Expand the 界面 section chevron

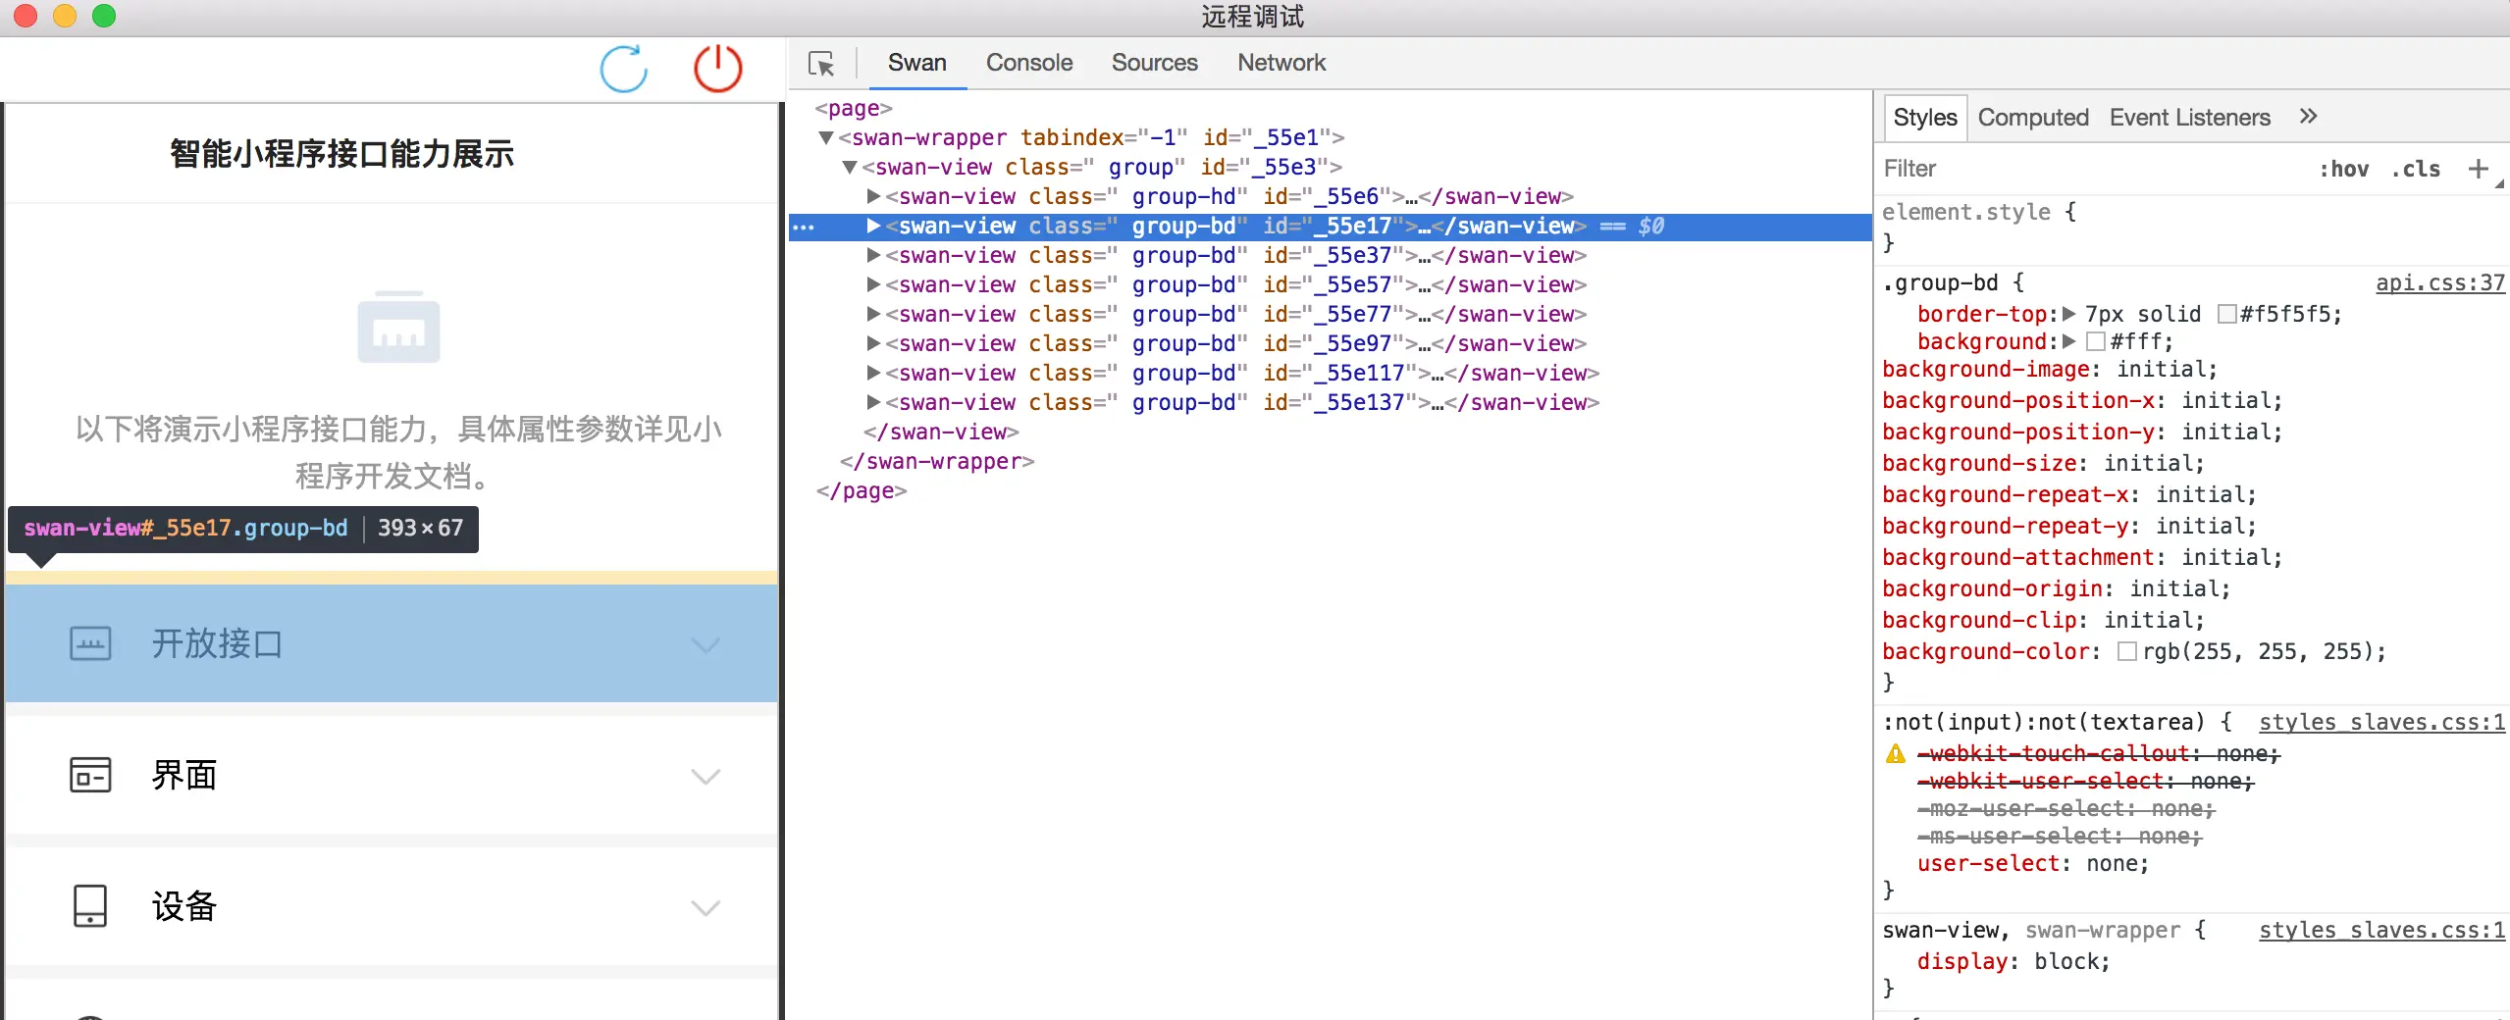click(x=706, y=777)
